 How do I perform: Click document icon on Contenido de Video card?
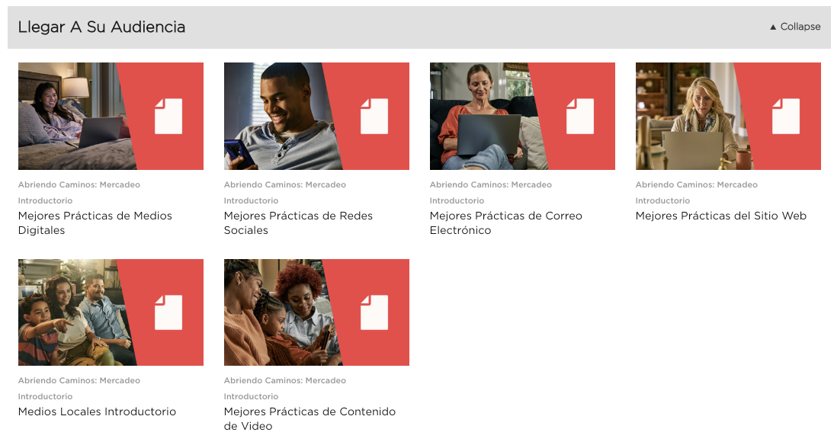(x=374, y=312)
